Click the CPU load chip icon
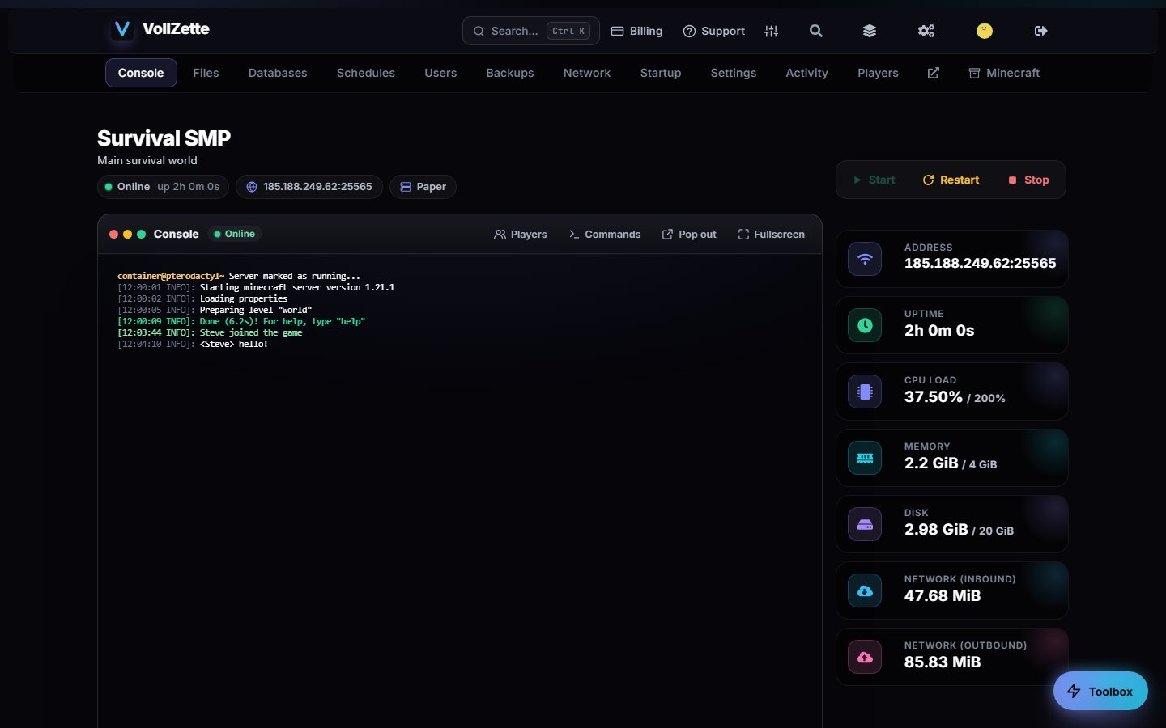This screenshot has height=728, width=1166. pos(865,392)
